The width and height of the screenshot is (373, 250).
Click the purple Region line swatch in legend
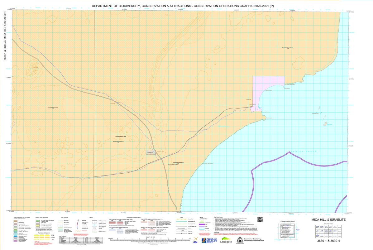(202, 224)
